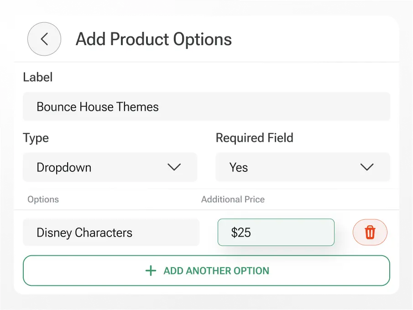This screenshot has height=310, width=413.
Task: Click the Options column header
Action: 43,199
